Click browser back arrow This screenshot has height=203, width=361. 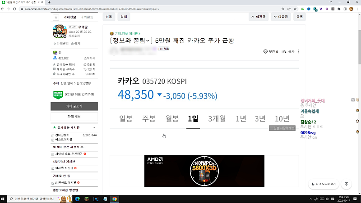(x=3, y=9)
